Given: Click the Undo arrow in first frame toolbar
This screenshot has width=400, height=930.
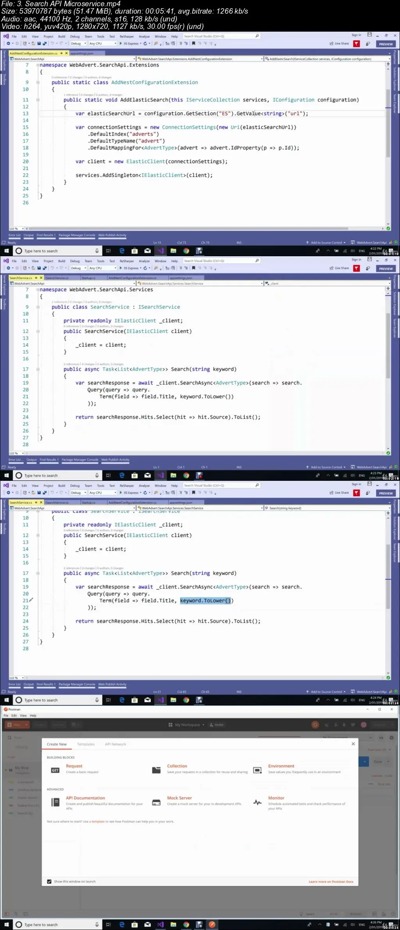Looking at the screenshot, I should point(52,44).
